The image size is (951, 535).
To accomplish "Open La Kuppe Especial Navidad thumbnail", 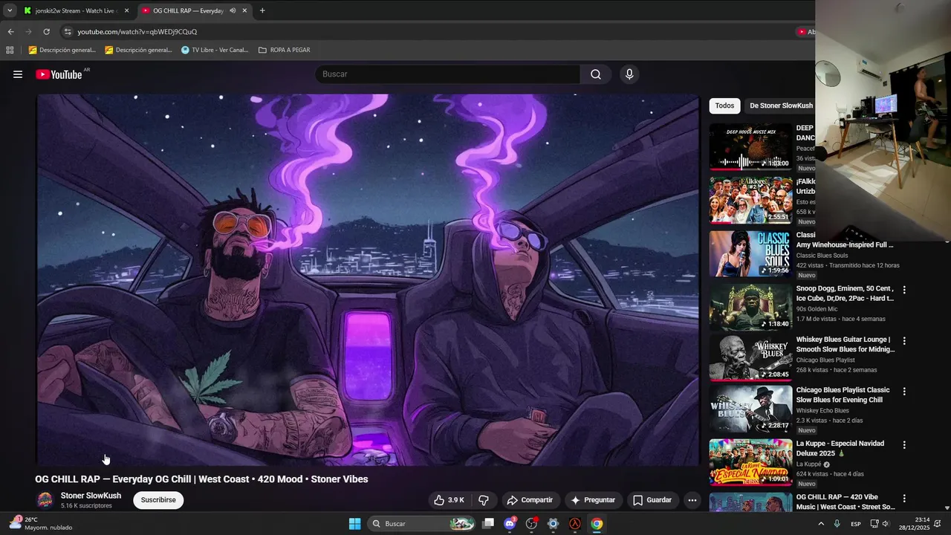I will click(x=750, y=461).
